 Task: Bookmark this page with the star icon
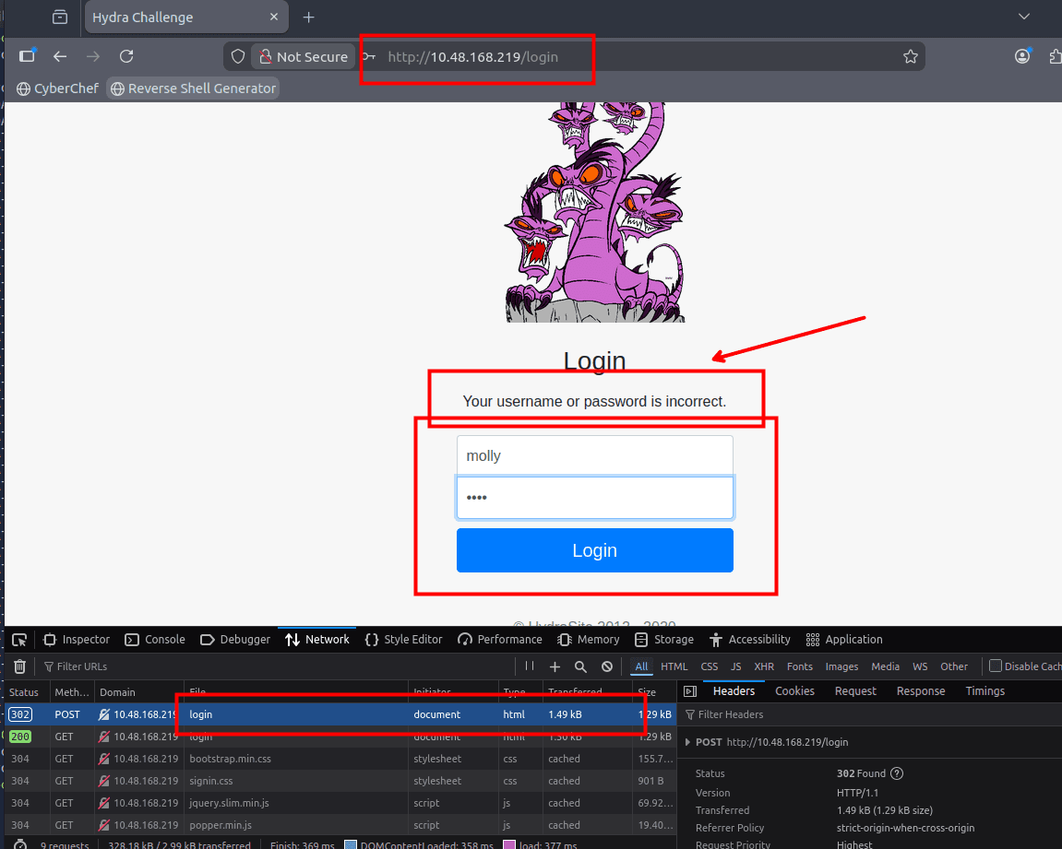(910, 57)
